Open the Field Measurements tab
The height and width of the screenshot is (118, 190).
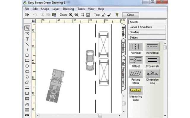click(x=123, y=73)
